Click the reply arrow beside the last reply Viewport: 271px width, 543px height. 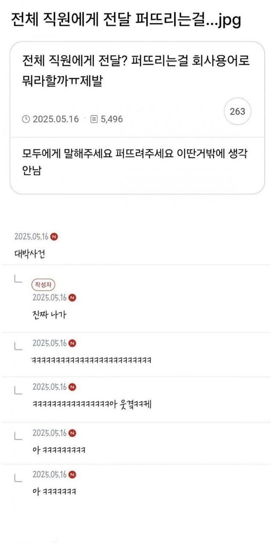18,478
